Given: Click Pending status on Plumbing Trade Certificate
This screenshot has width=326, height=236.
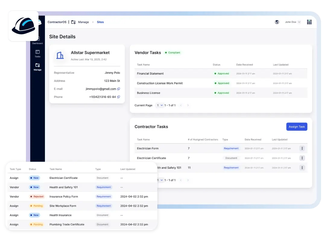Looking at the screenshot, I should (x=36, y=224).
